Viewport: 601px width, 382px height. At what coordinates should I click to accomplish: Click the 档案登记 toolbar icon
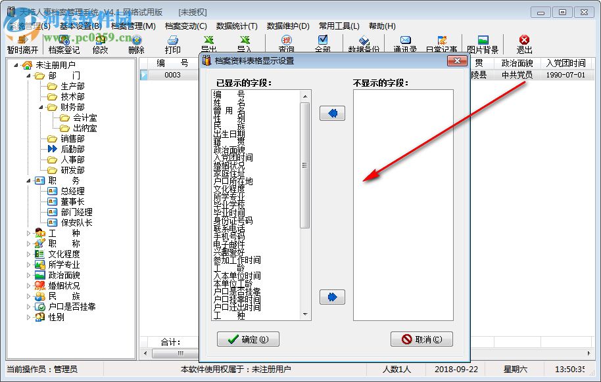64,44
